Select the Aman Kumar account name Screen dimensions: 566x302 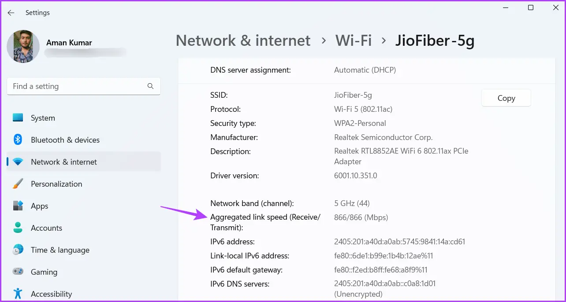pos(69,43)
